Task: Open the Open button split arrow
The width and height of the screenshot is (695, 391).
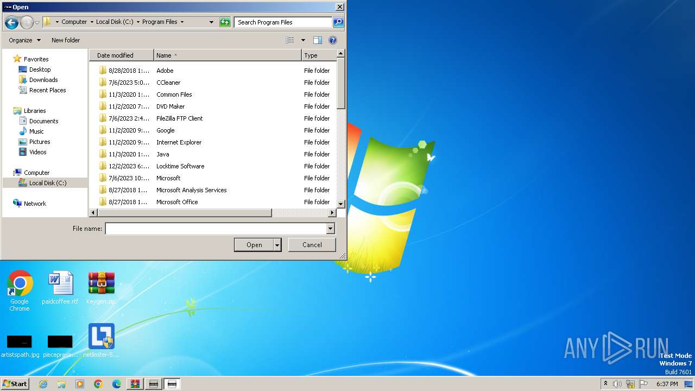Action: pyautogui.click(x=277, y=245)
